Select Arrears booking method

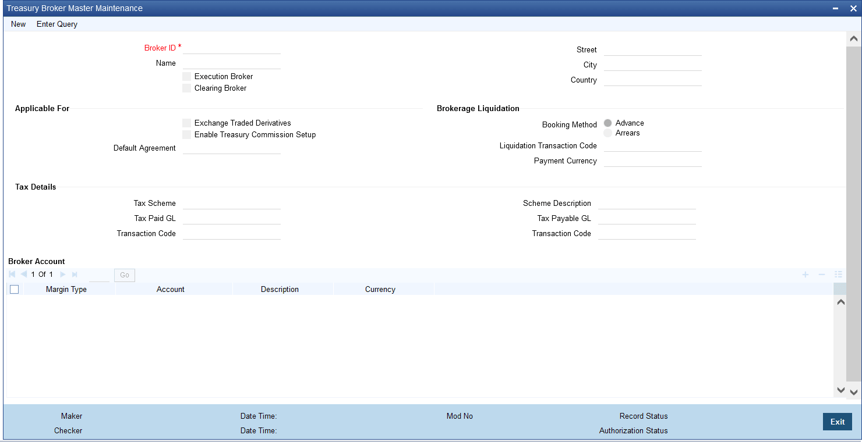[x=608, y=133]
